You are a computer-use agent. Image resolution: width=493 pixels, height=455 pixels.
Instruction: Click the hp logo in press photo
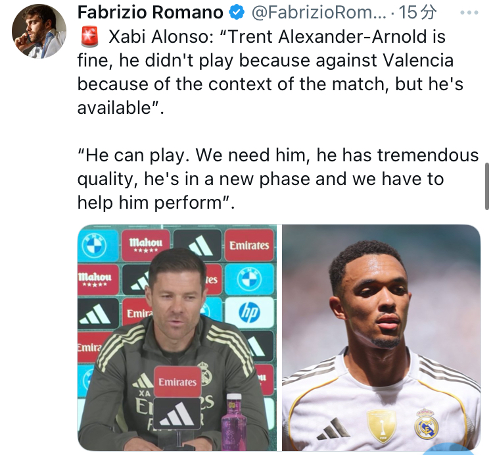tap(249, 312)
